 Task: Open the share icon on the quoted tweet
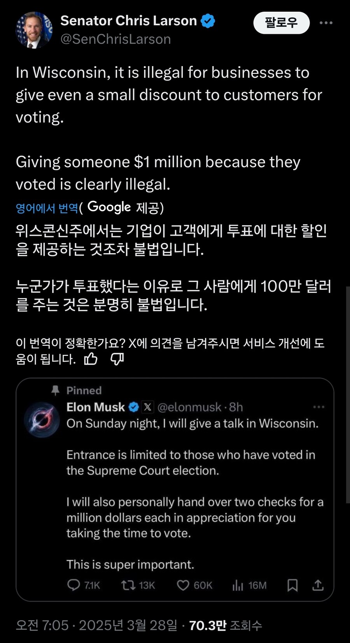pyautogui.click(x=318, y=585)
